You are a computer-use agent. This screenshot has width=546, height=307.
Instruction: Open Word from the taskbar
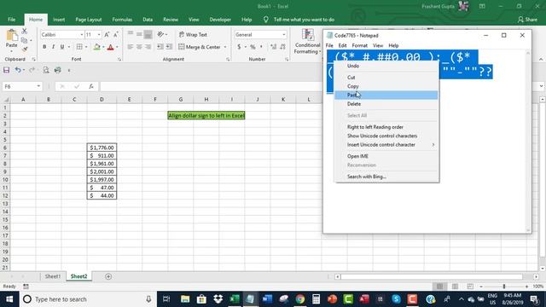coord(267,299)
